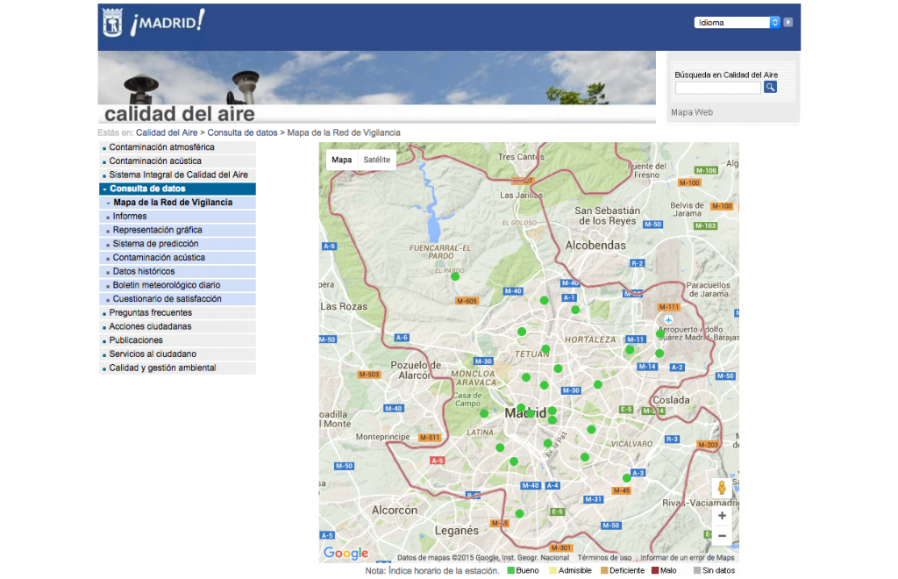Collapse the Consulta de datos menu section
898x579 pixels.
(x=104, y=189)
